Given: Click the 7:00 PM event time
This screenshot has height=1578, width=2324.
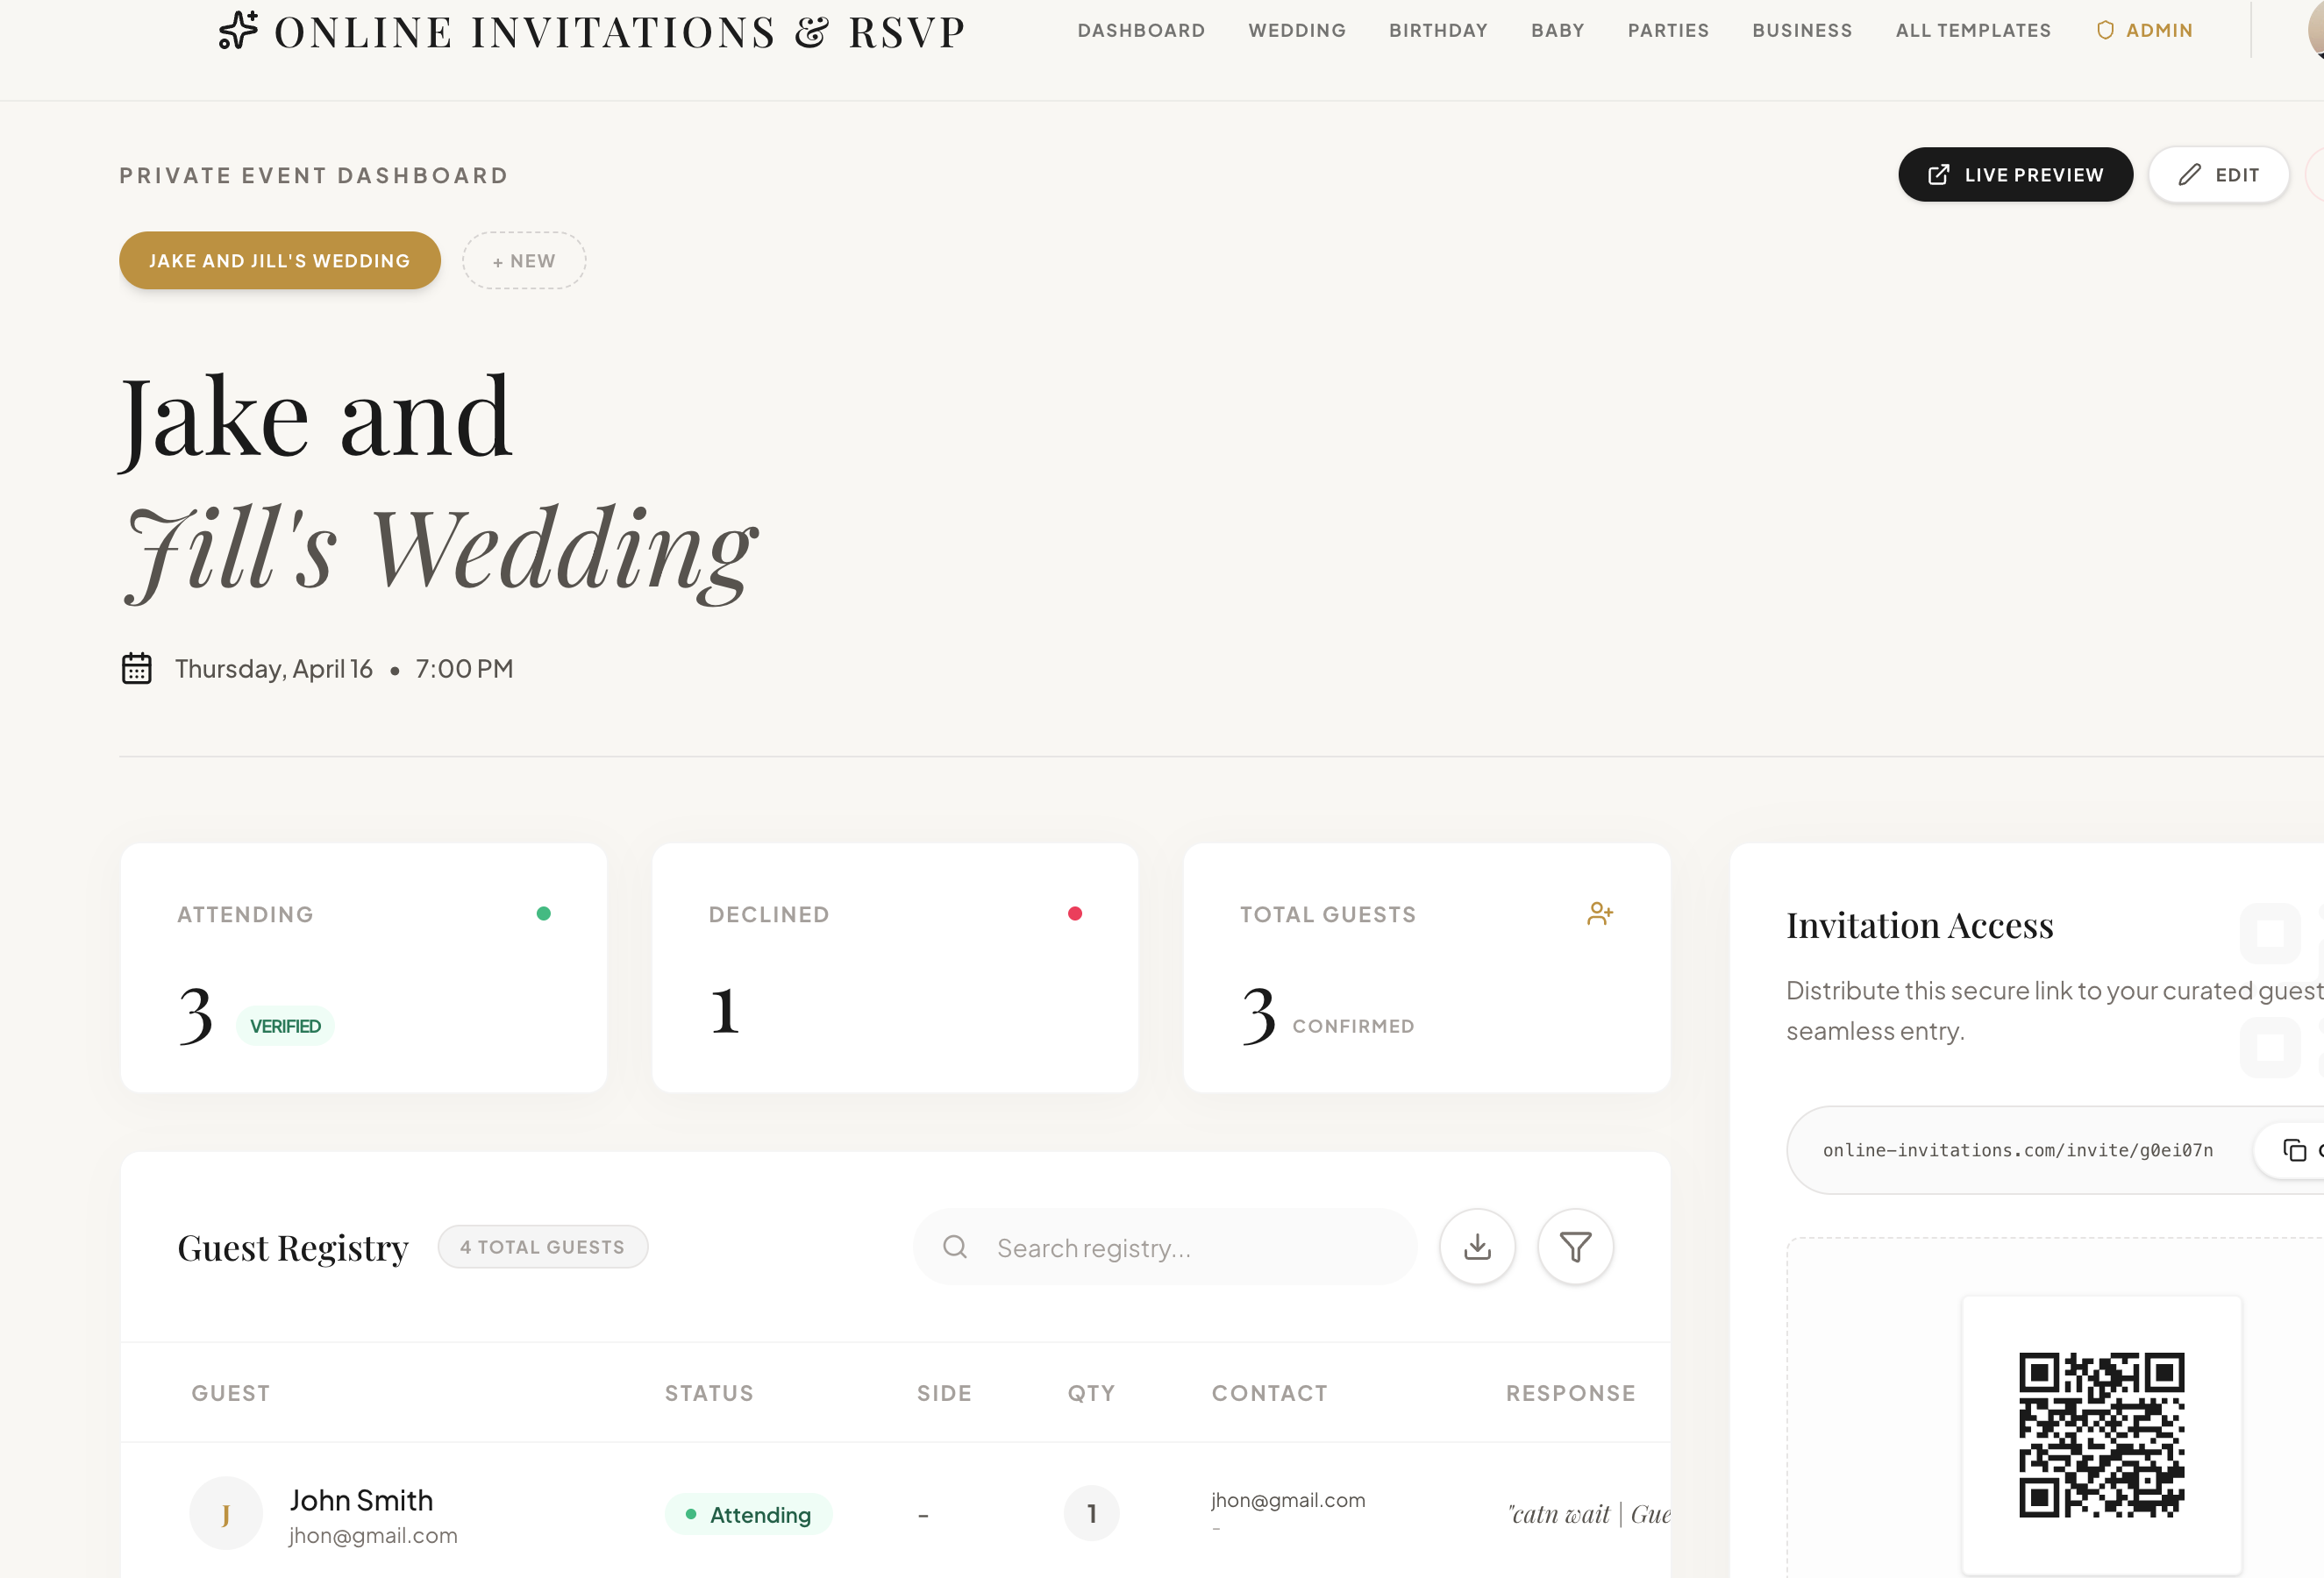Looking at the screenshot, I should [464, 669].
